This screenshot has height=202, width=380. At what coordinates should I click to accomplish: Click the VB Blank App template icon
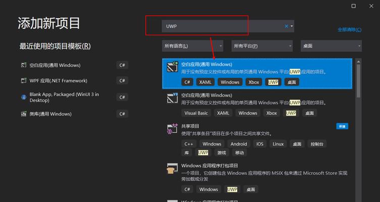pyautogui.click(x=172, y=98)
